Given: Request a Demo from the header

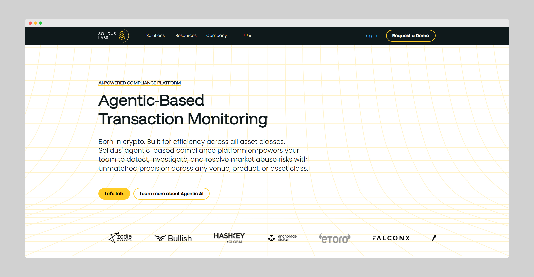Looking at the screenshot, I should point(411,36).
